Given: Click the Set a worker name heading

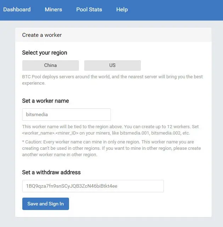Looking at the screenshot, I should pyautogui.click(x=45, y=101).
